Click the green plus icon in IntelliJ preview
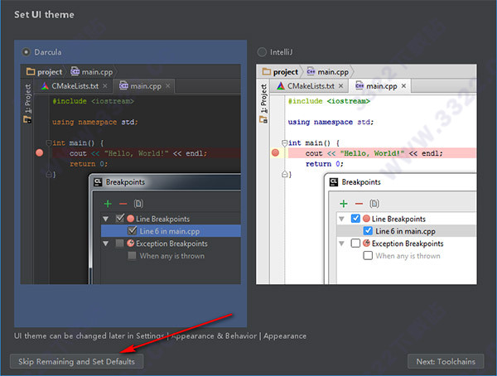 (344, 204)
